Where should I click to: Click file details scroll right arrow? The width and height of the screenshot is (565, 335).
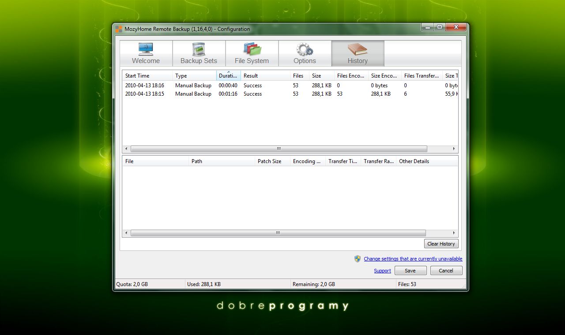[454, 233]
